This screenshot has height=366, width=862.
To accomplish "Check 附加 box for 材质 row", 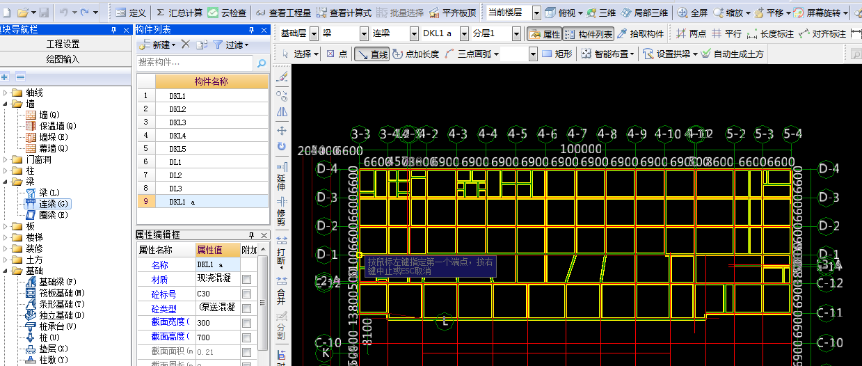I will tap(246, 279).
